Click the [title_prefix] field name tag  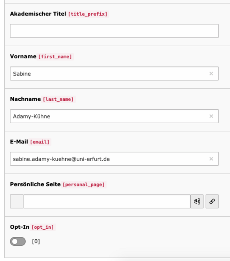pyautogui.click(x=88, y=14)
